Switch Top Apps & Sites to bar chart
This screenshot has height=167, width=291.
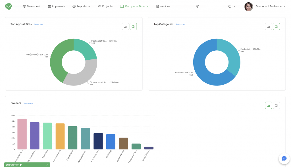(125, 27)
